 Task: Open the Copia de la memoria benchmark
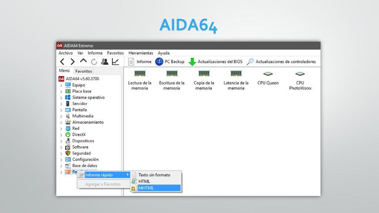point(204,81)
